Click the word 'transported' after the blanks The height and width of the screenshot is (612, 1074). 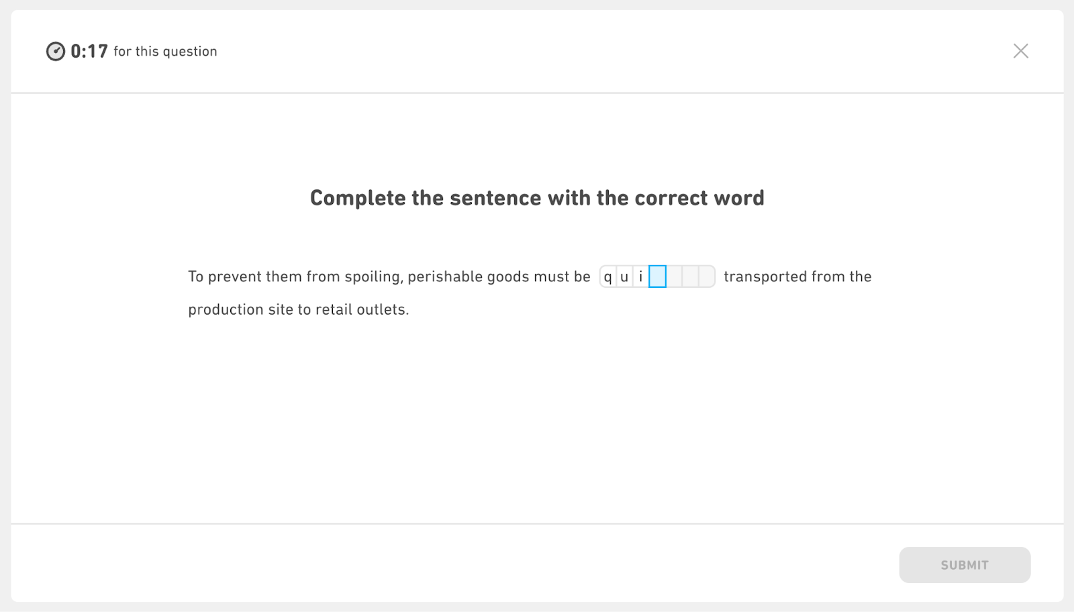point(765,276)
